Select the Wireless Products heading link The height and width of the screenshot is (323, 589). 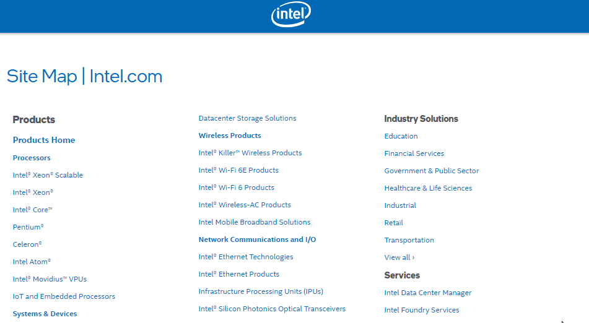(230, 136)
